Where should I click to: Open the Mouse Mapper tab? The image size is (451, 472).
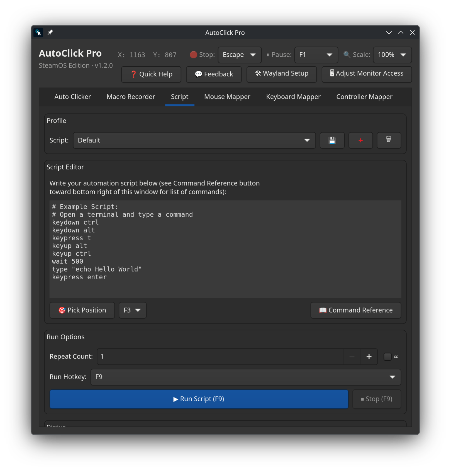tap(227, 97)
